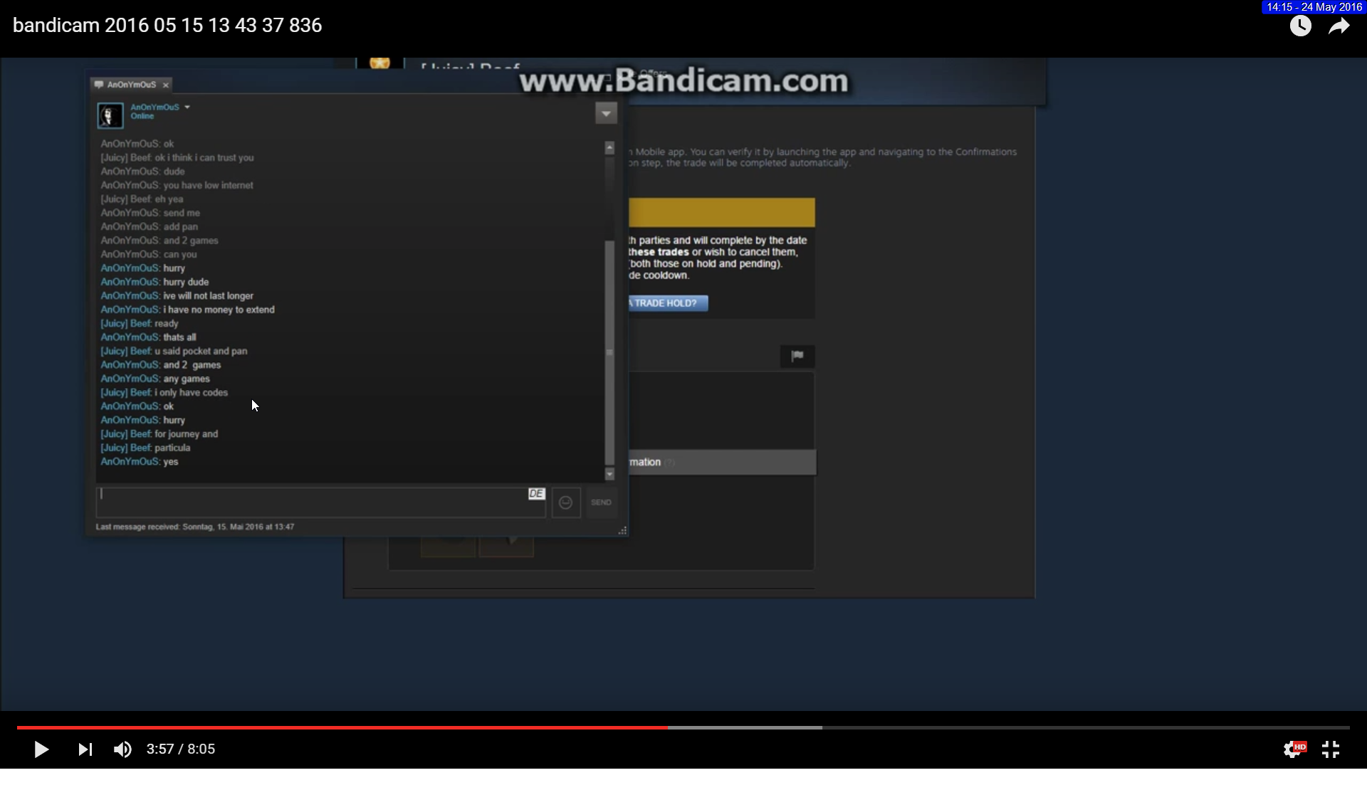Click the share arrow icon
This screenshot has height=790, width=1367.
1339,26
